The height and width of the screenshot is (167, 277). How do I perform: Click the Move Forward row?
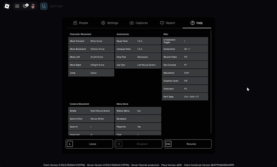click(91, 41)
